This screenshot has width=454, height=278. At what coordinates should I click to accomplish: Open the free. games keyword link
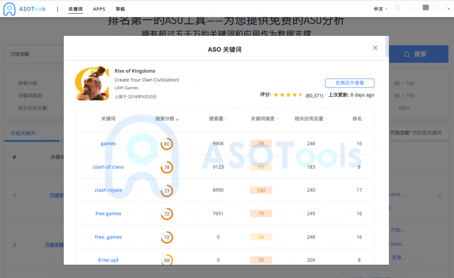point(108,237)
